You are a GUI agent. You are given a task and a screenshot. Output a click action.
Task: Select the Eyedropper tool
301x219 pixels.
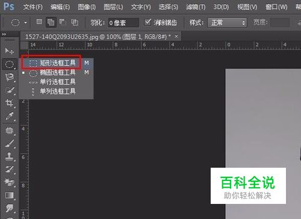pos(9,116)
